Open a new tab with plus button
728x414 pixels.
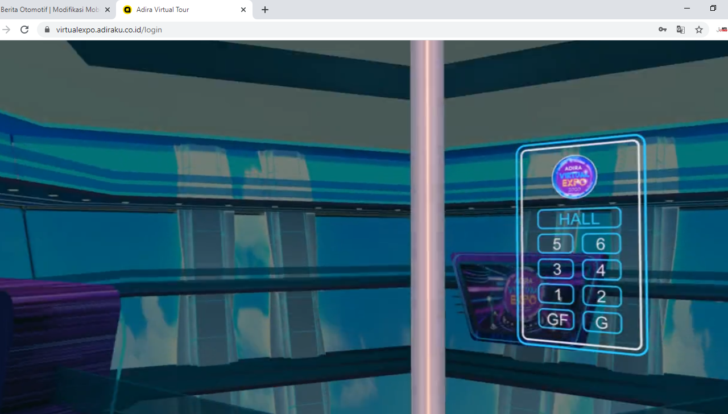click(265, 10)
